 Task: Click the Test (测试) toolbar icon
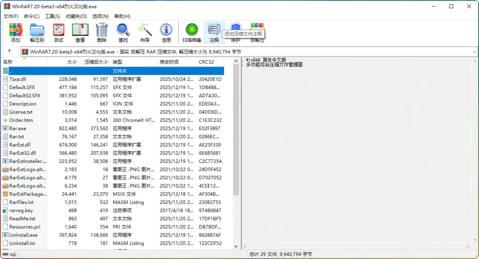coord(58,33)
